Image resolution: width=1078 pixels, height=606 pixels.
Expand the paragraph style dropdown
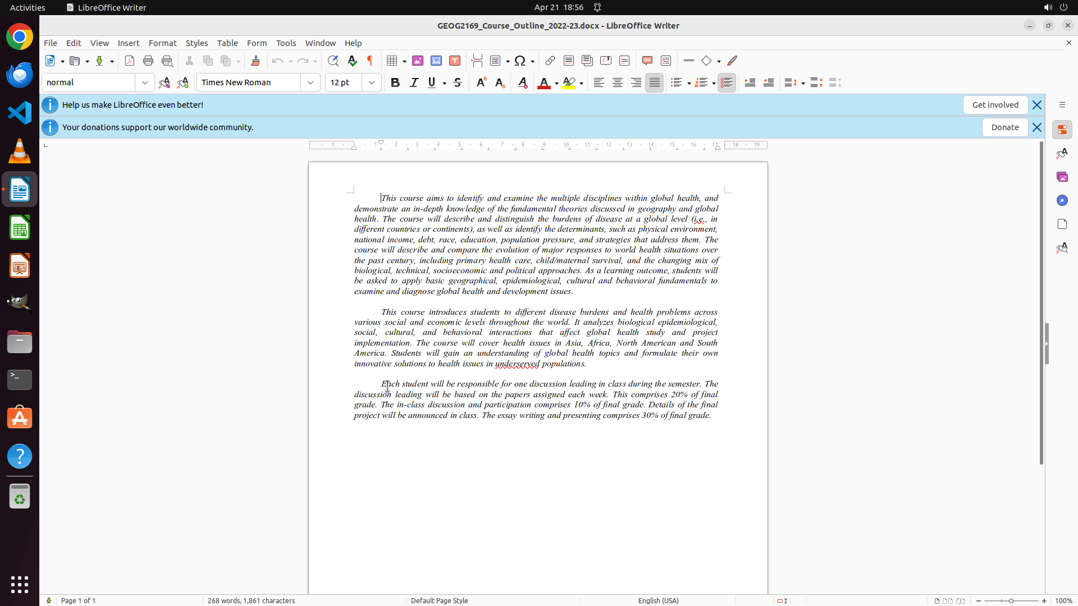coord(145,82)
